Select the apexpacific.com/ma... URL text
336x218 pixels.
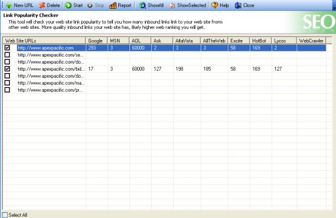51,83
